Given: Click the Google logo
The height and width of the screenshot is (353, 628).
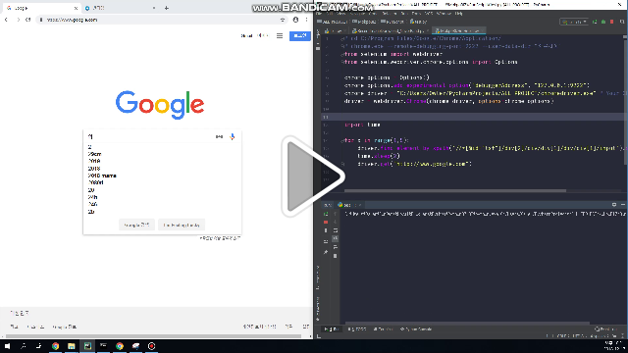Looking at the screenshot, I should pyautogui.click(x=160, y=105).
